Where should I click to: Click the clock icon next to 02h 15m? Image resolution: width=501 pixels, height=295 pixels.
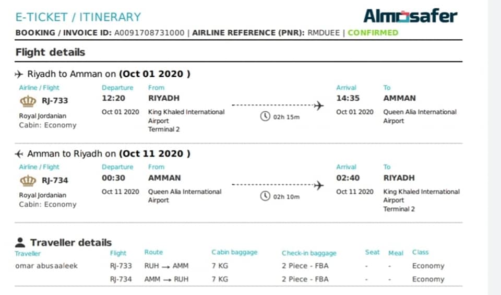tap(265, 116)
